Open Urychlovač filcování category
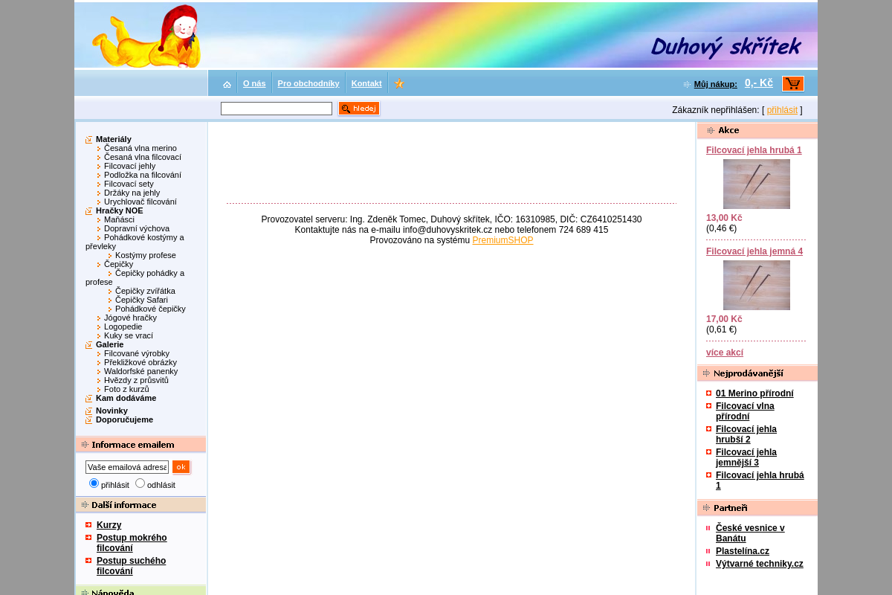 click(140, 202)
